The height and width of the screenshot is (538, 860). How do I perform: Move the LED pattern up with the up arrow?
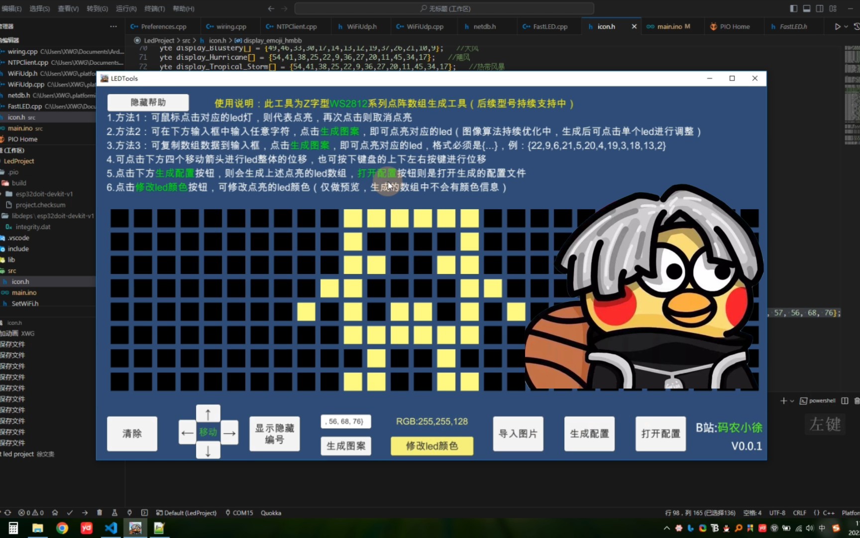click(x=208, y=414)
